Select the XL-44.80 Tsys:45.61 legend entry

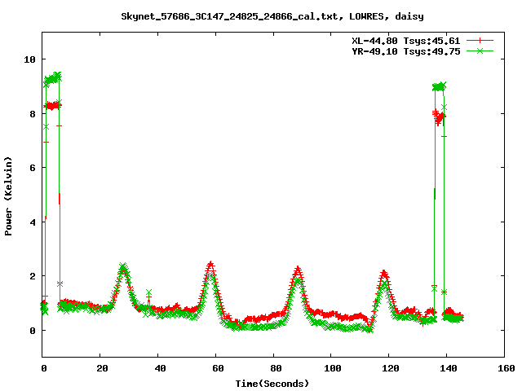tap(406, 41)
